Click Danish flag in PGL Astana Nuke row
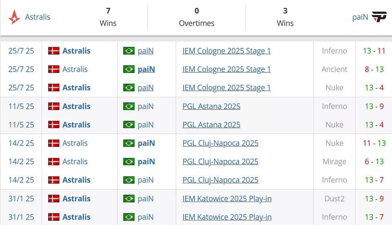 (54, 125)
